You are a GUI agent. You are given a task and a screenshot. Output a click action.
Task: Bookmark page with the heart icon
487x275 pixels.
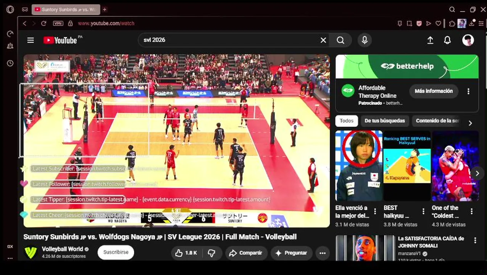point(438,23)
